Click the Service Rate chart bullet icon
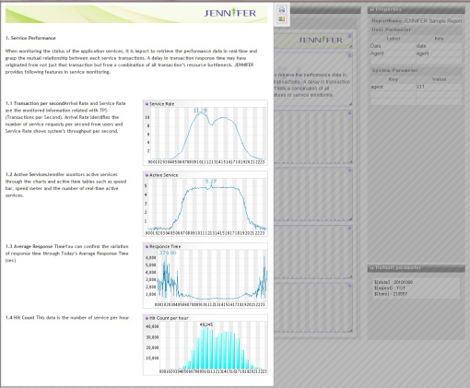Viewport: 470px width, 388px height. (x=147, y=104)
